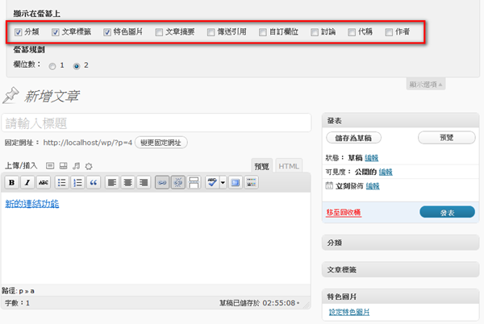Align text right in editor
Screen dimensions: 484x324
tap(144, 182)
